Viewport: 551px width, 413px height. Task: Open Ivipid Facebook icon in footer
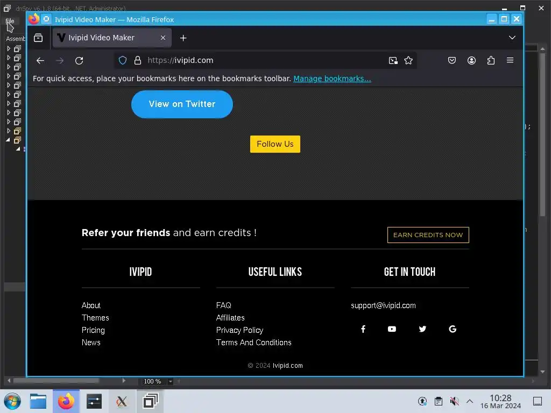(x=363, y=329)
